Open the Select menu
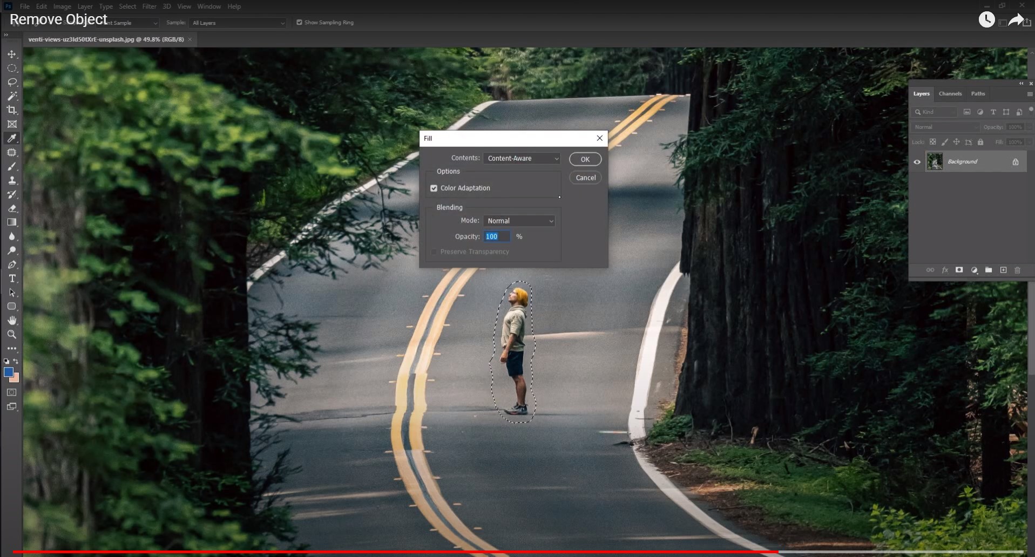The width and height of the screenshot is (1035, 557). click(127, 6)
